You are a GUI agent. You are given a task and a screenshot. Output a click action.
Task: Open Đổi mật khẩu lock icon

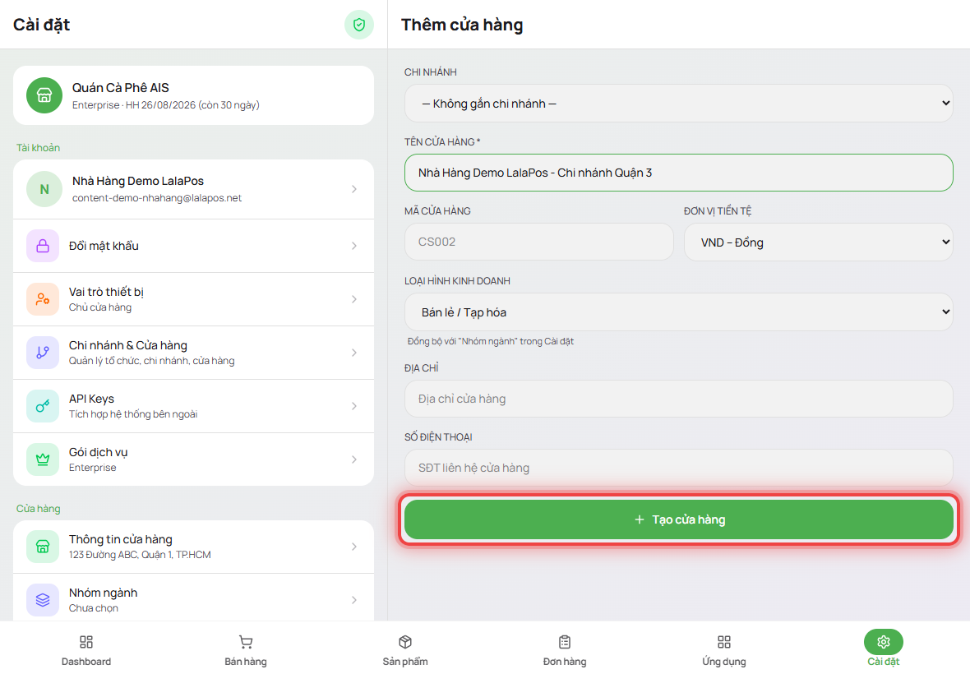[x=43, y=246]
